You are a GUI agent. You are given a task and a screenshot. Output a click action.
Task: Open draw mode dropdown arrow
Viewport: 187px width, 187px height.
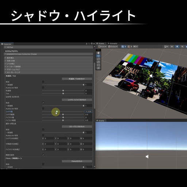[x=168, y=47]
